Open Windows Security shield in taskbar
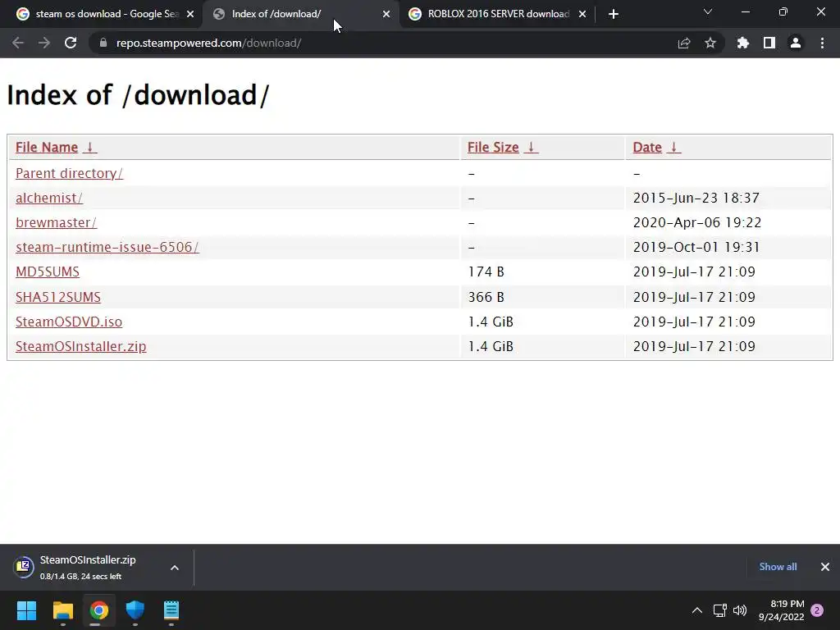840x630 pixels. point(135,610)
